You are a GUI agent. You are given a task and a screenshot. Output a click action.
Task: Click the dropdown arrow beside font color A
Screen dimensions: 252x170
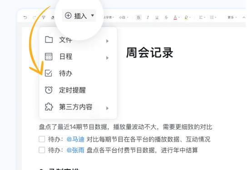[179, 17]
